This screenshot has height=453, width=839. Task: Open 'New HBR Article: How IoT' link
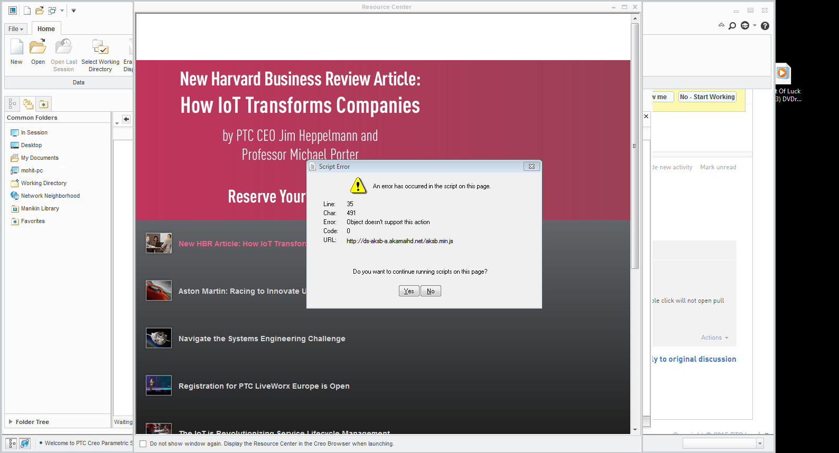click(x=243, y=244)
